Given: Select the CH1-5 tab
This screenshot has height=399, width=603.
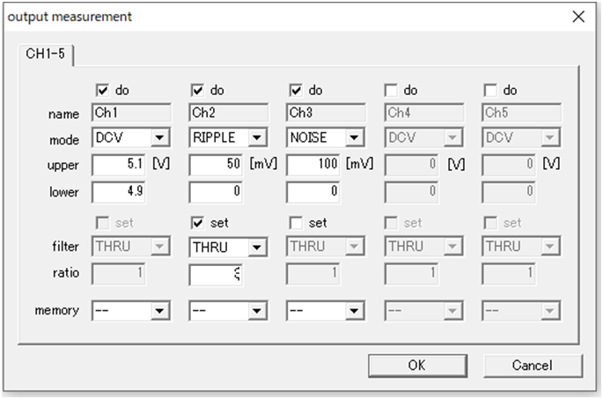Looking at the screenshot, I should click(45, 55).
